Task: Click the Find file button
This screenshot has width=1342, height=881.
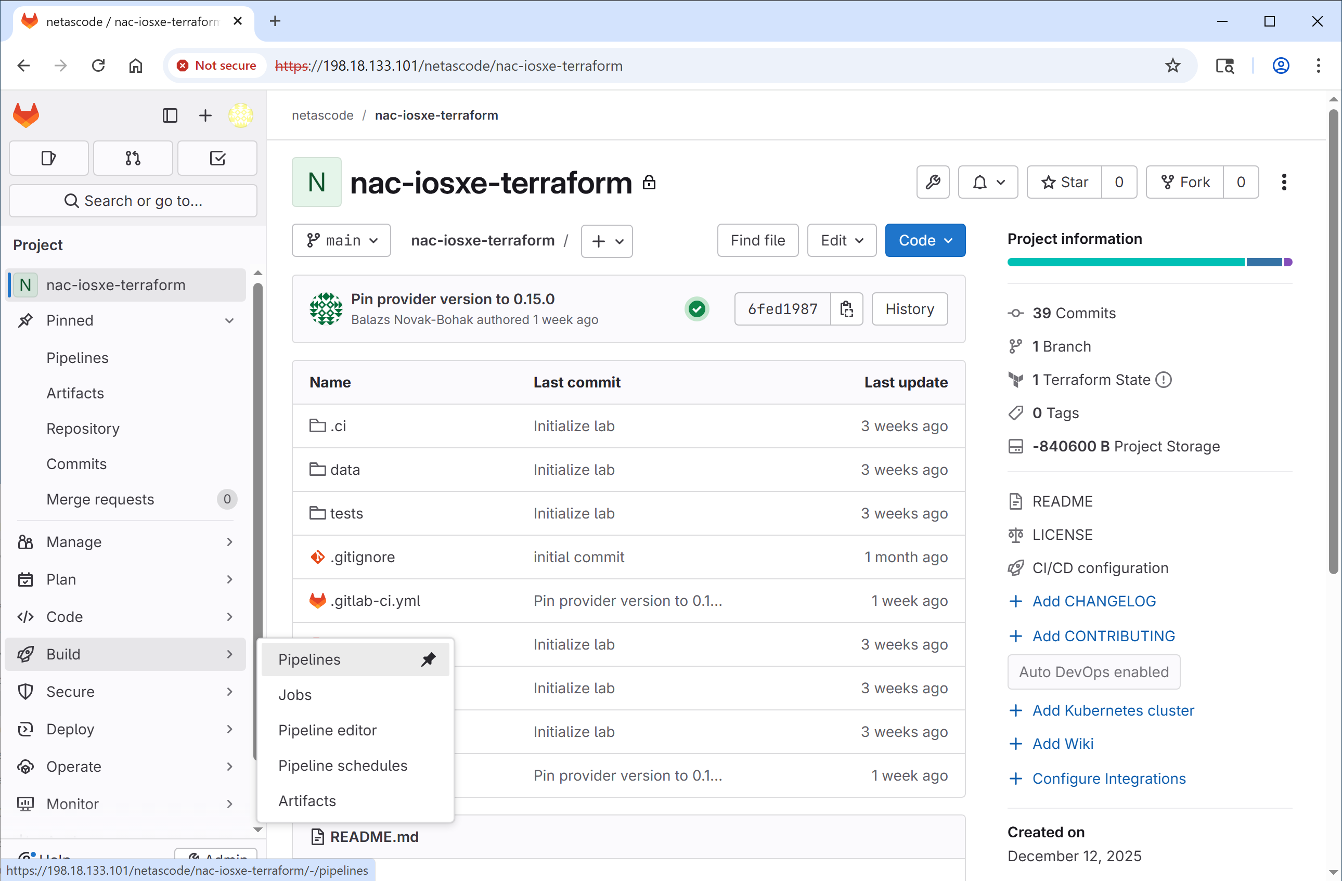Action: 757,241
